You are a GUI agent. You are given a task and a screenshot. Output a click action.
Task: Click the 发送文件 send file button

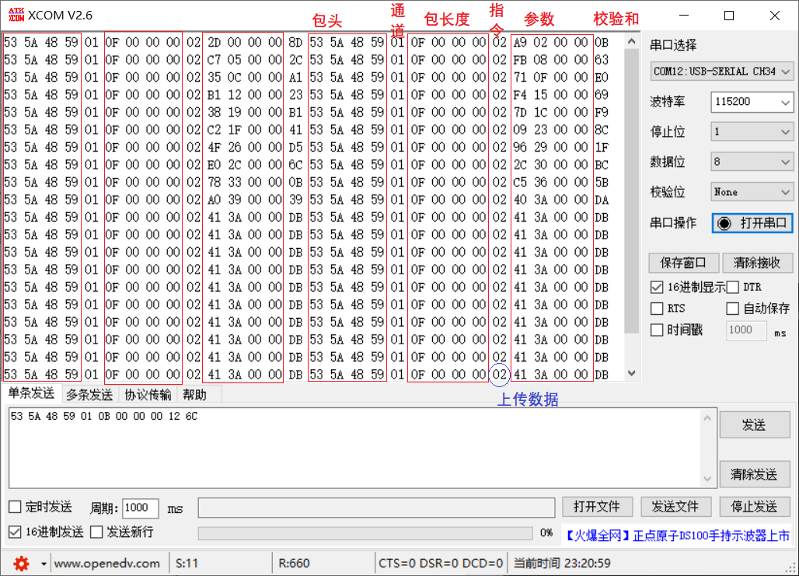pos(675,507)
